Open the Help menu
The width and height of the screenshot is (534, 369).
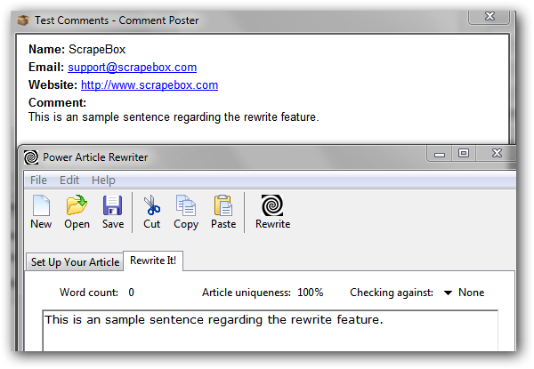click(x=103, y=180)
